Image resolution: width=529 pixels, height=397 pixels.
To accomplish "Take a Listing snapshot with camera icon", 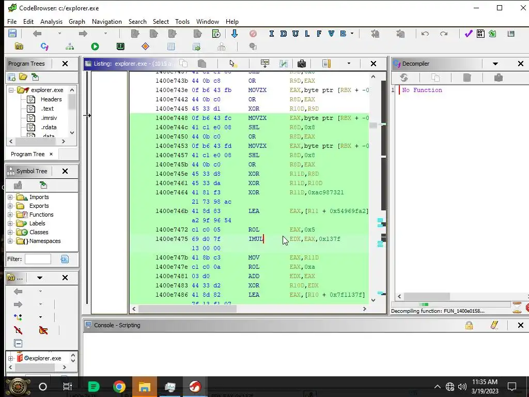I will (302, 64).
